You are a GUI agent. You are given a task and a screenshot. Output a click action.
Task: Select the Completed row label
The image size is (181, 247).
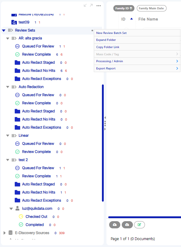(35, 225)
